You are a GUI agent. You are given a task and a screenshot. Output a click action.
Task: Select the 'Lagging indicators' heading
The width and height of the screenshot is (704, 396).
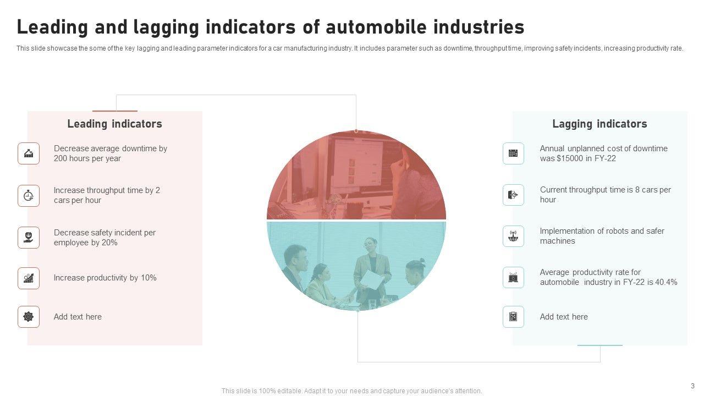coord(599,124)
